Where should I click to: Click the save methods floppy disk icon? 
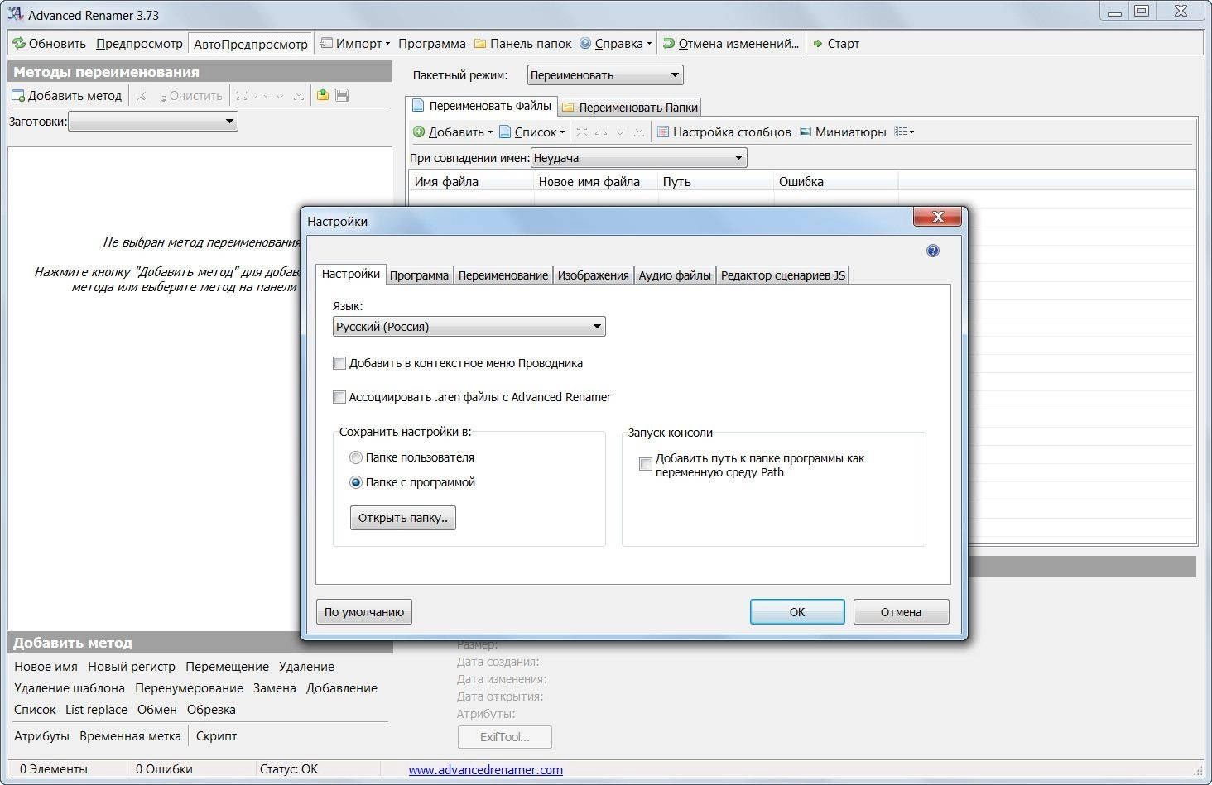tap(342, 96)
